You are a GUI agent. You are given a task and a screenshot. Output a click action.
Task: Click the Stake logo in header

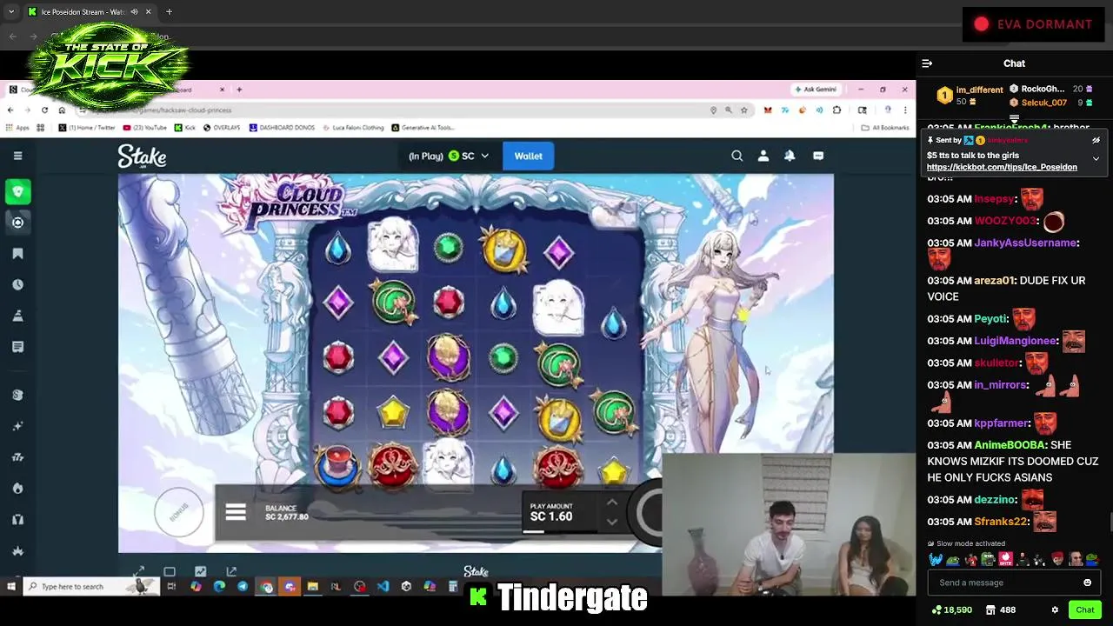pos(143,156)
